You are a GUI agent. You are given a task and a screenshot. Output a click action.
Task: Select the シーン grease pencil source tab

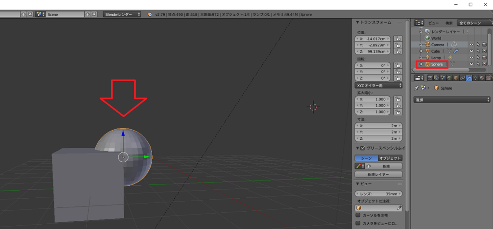(366, 158)
